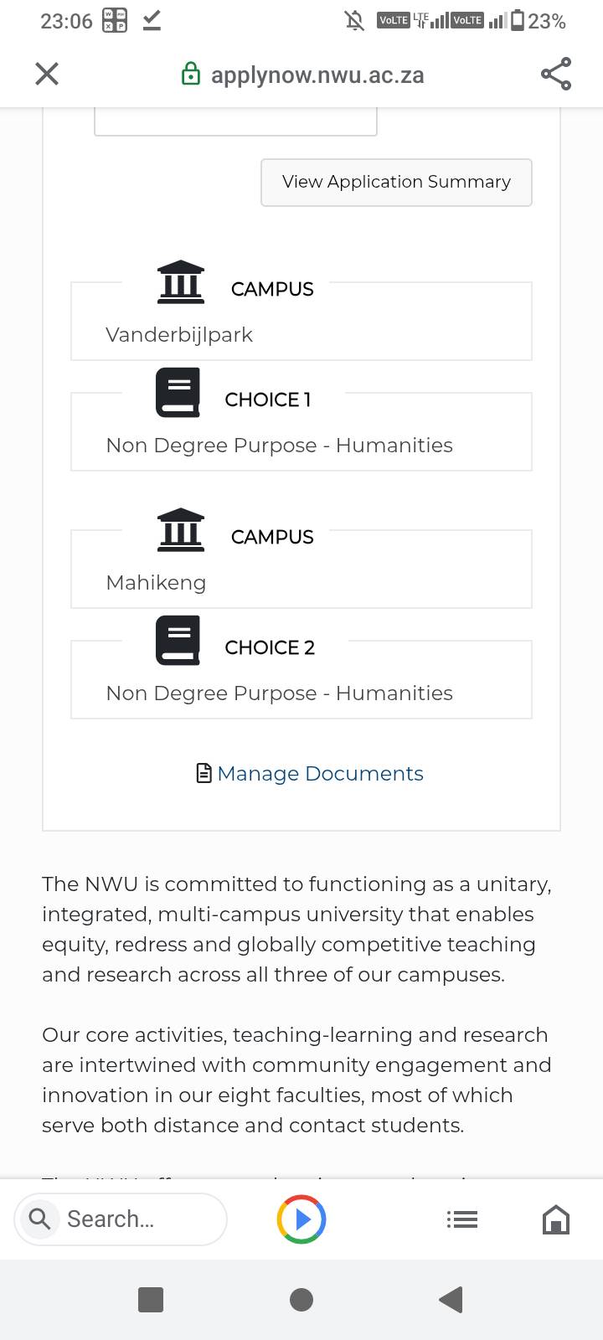The width and height of the screenshot is (603, 1340).
Task: Tap the colorful play button icon
Action: coord(301,1219)
